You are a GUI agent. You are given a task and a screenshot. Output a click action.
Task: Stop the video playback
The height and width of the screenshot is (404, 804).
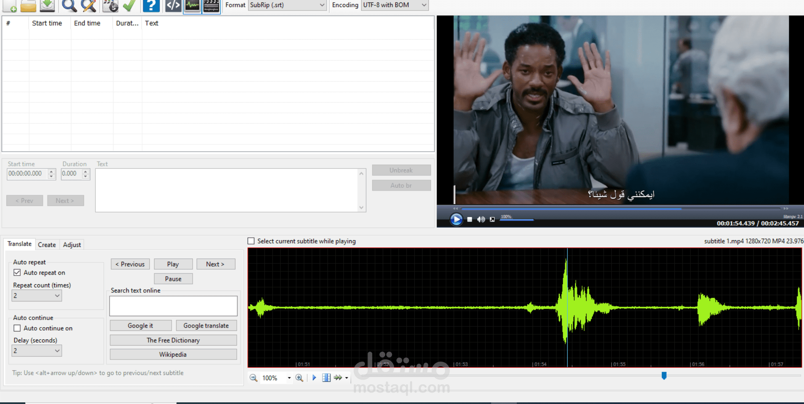[x=470, y=219]
